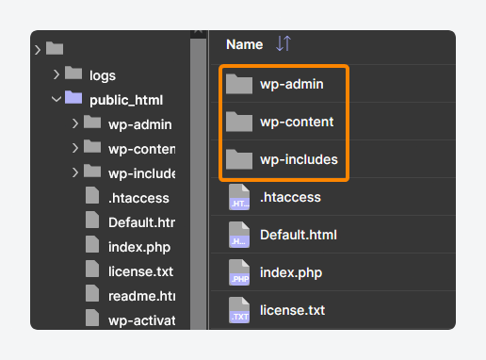Expand the root folder chevron
The image size is (486, 360).
[38, 50]
